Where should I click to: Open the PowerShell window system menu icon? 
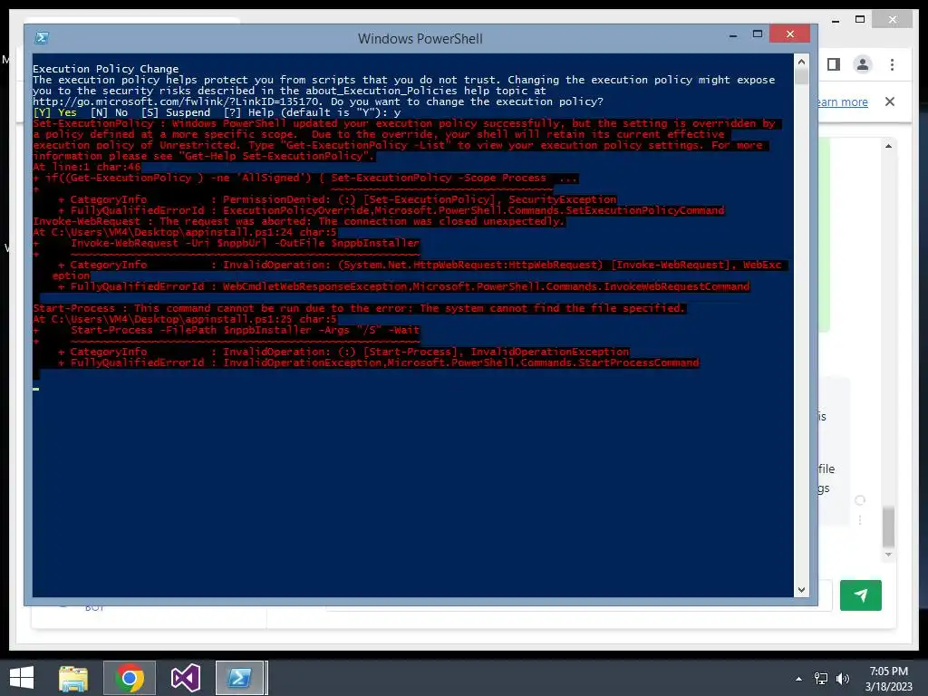click(42, 38)
